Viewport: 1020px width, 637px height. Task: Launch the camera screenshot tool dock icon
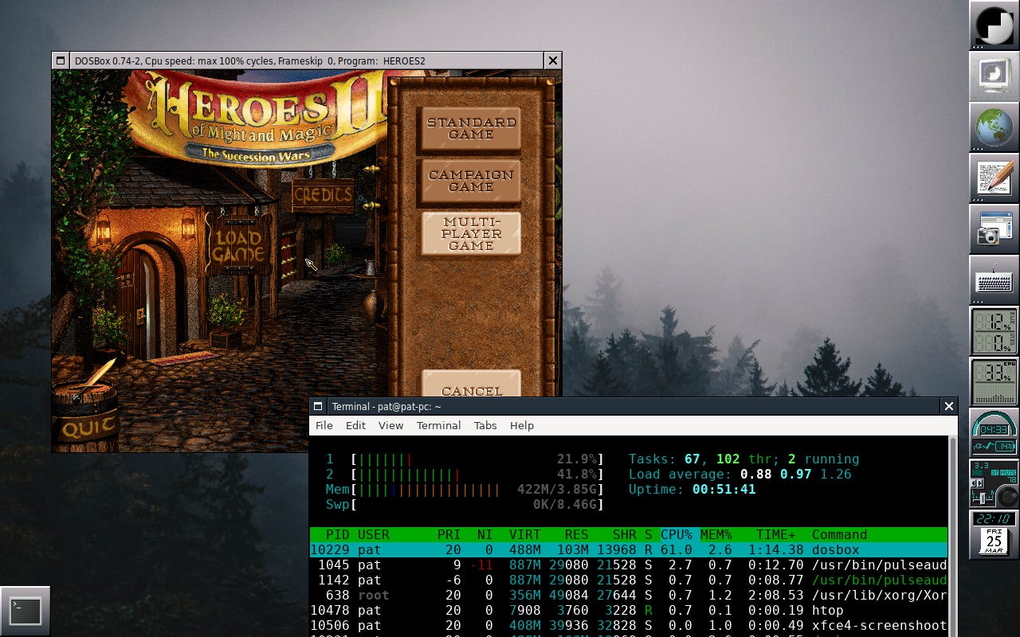pos(994,229)
